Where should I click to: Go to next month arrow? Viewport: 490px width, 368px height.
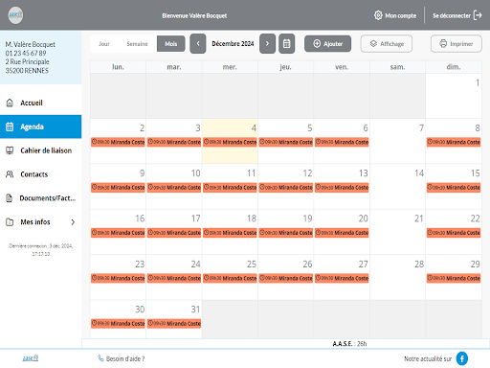pyautogui.click(x=267, y=44)
